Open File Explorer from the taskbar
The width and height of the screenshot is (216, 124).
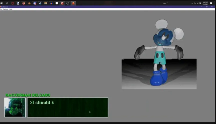pyautogui.click(x=46, y=3)
